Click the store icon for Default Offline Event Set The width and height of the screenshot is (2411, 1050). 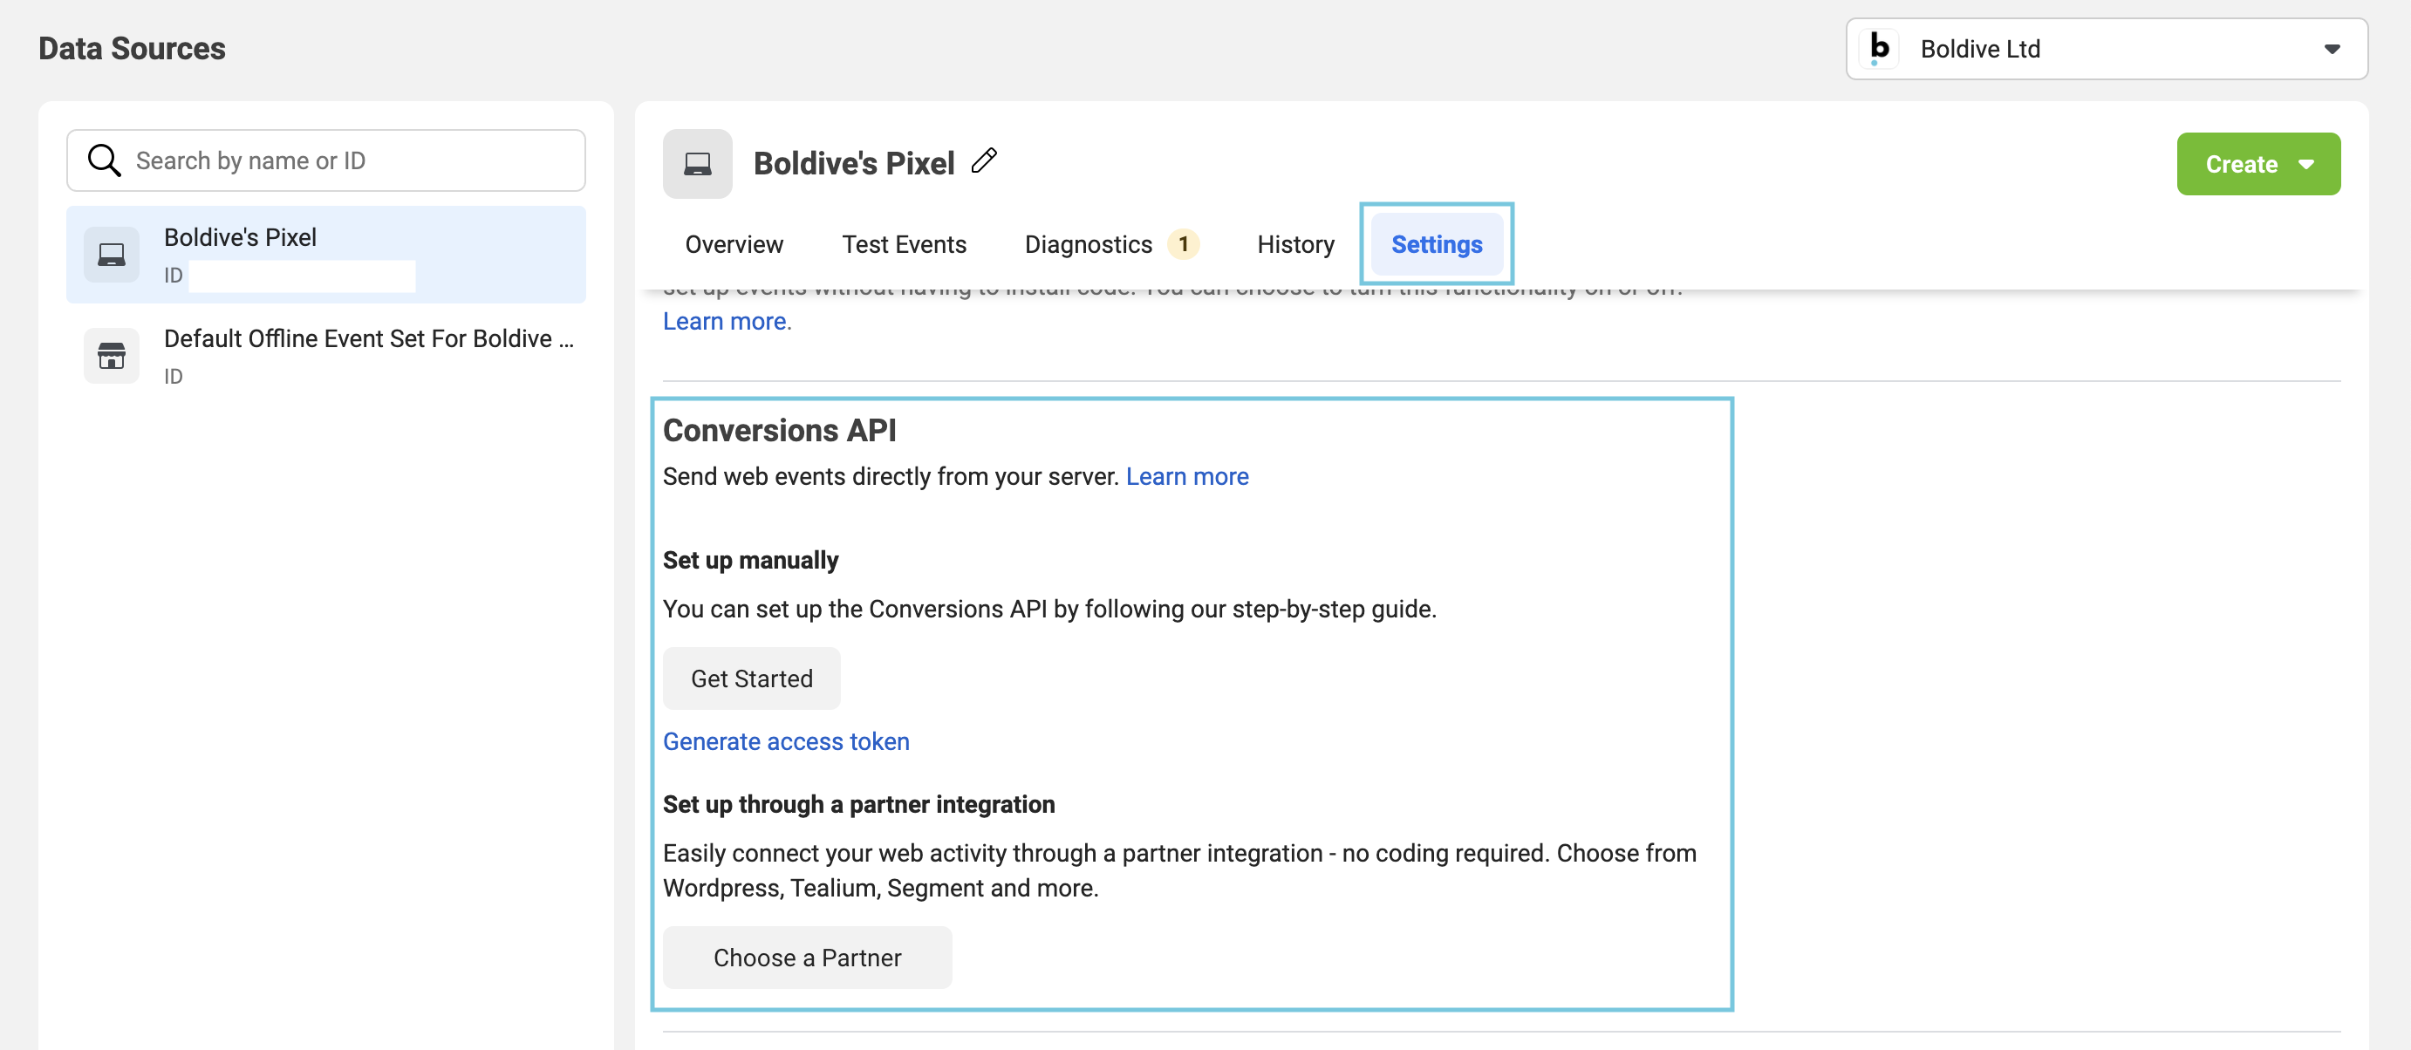[x=112, y=356]
